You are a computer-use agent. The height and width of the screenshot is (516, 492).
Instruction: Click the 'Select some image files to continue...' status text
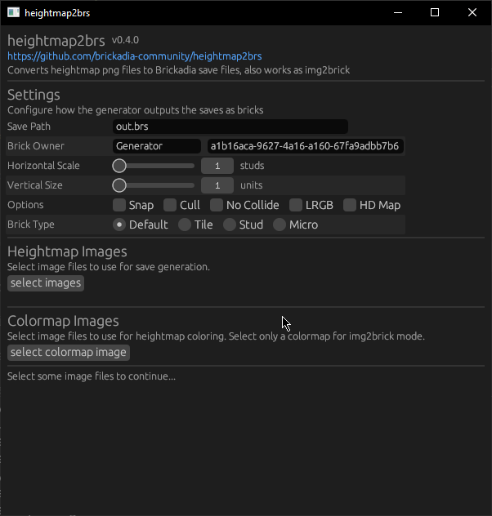coord(92,376)
